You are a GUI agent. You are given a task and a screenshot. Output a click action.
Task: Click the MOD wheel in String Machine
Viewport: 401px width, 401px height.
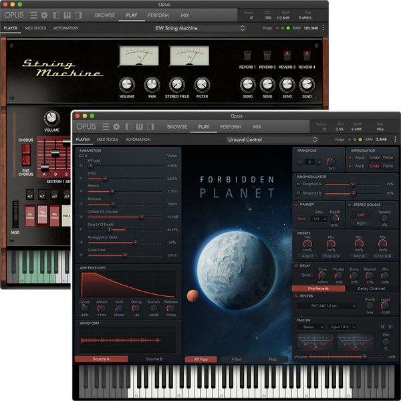(15, 215)
